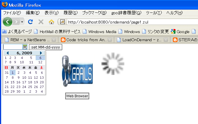Close the REM - a NetBeans tab
Viewport: 198px width, 124px height.
coord(54,40)
